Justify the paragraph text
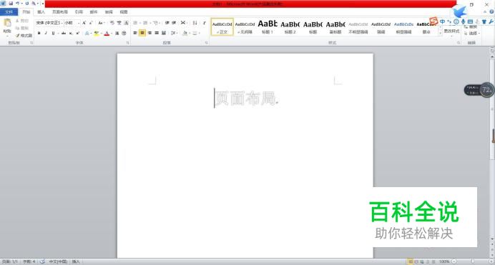Image resolution: width=495 pixels, height=265 pixels. tap(157, 33)
